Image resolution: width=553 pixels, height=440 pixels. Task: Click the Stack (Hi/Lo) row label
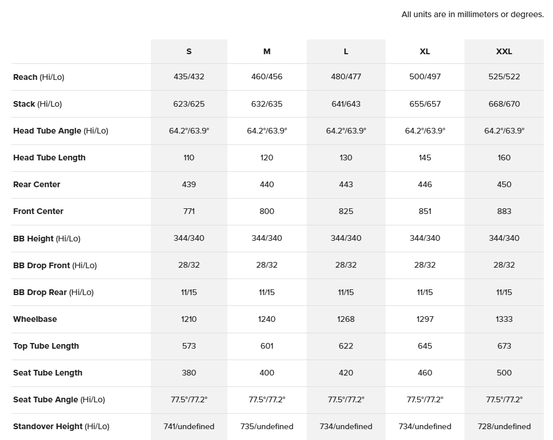point(38,104)
